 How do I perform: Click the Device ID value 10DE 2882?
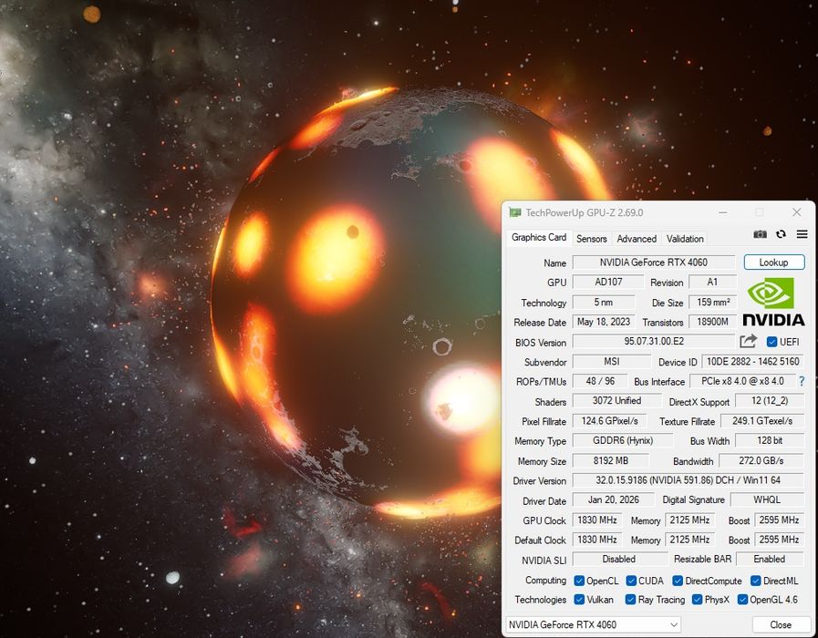coord(752,362)
